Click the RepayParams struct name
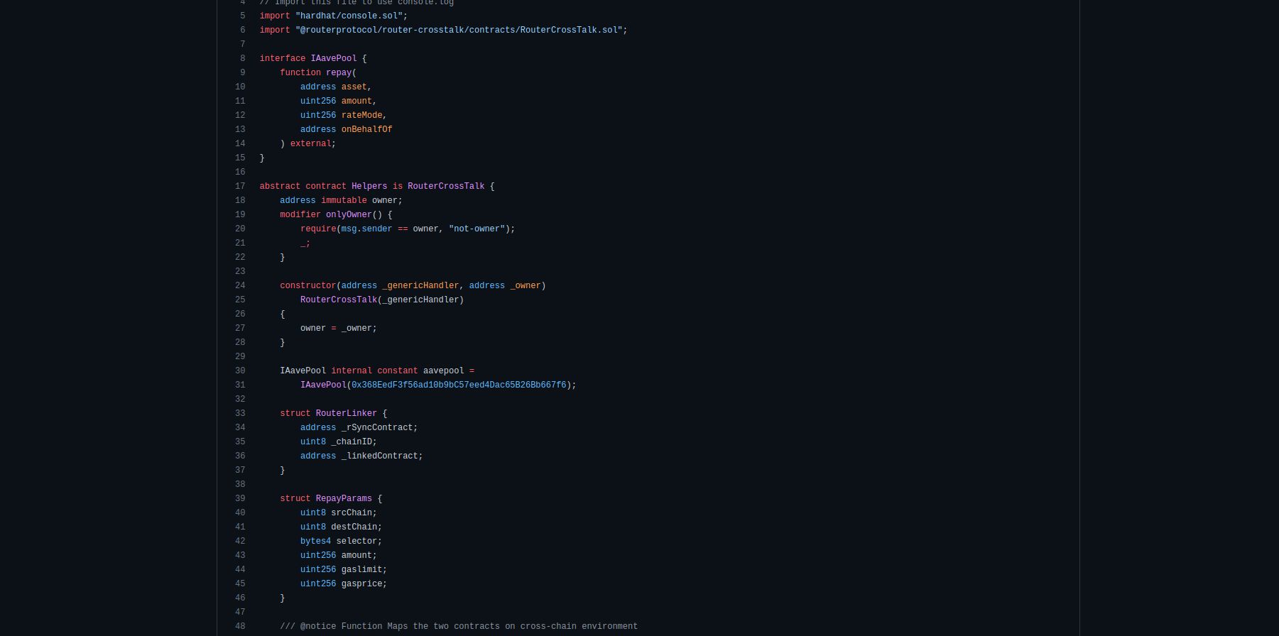The image size is (1279, 636). 344,498
